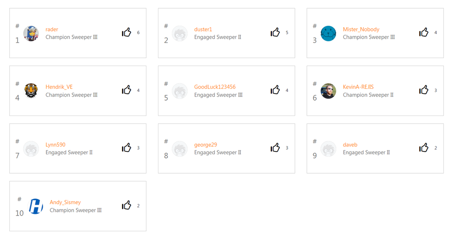The image size is (461, 241).
Task: Open the Mister_Nobody username link
Action: coord(361,30)
